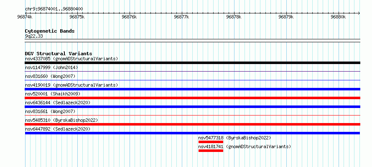Image resolution: width=372 pixels, height=167 pixels.
Task: Click the chr9:96874001..96880400 region label
Action: 54,9
